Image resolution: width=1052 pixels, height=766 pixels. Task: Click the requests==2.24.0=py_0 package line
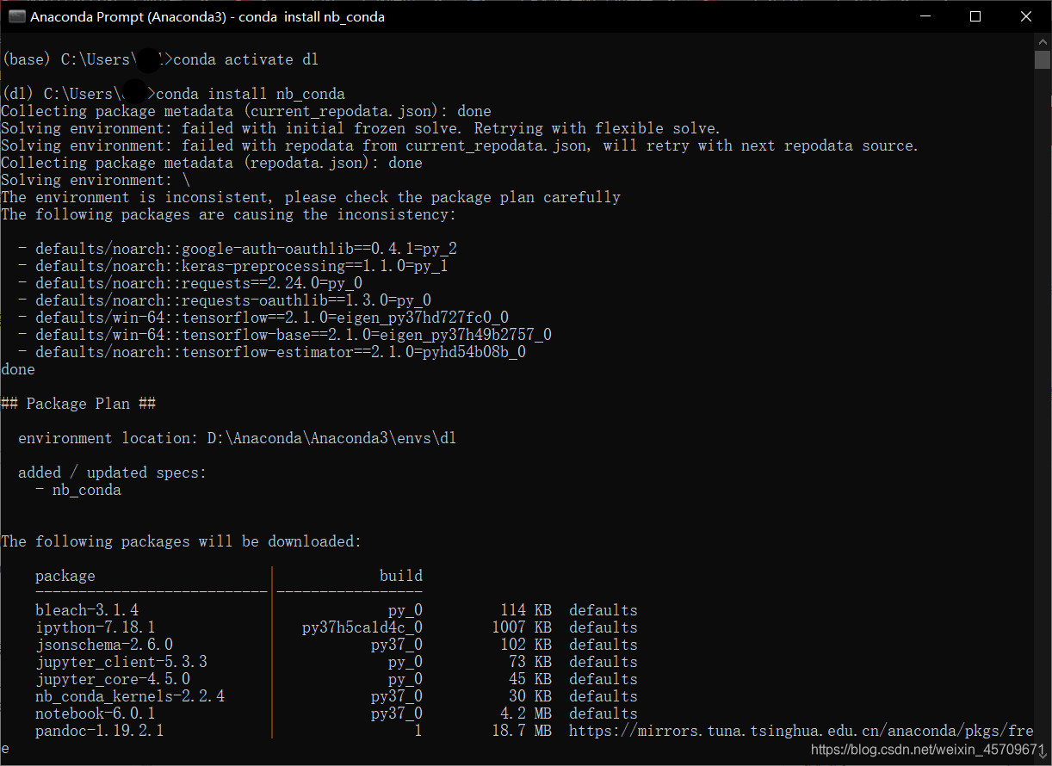(x=190, y=283)
